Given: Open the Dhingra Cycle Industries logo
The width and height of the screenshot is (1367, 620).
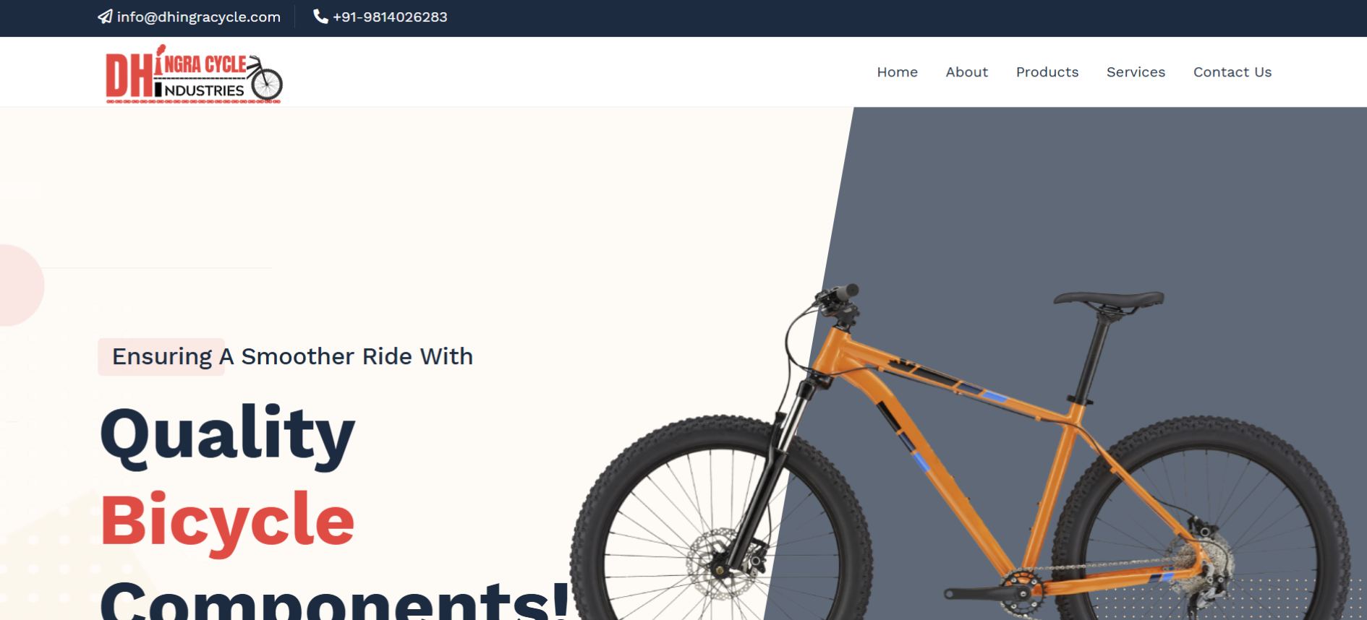Looking at the screenshot, I should coord(194,74).
